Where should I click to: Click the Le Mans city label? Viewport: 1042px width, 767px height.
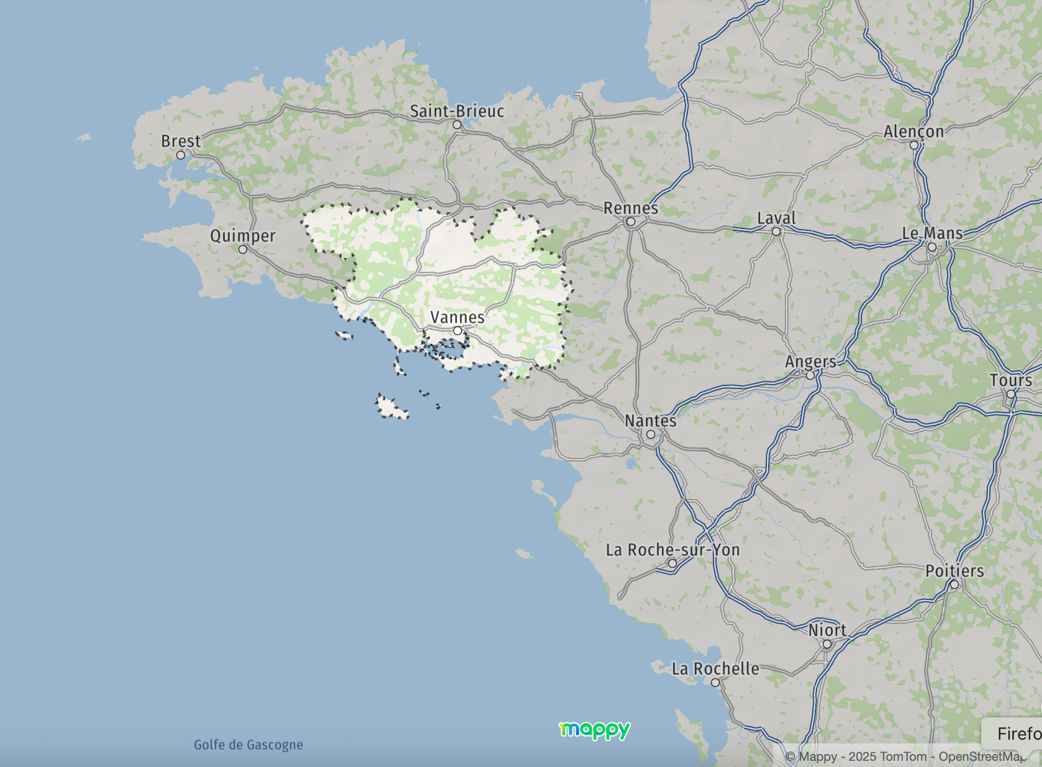[x=932, y=233]
